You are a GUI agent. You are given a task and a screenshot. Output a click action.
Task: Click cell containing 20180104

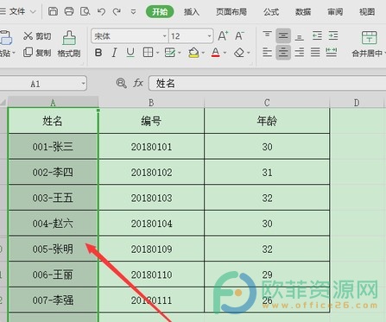tap(151, 224)
